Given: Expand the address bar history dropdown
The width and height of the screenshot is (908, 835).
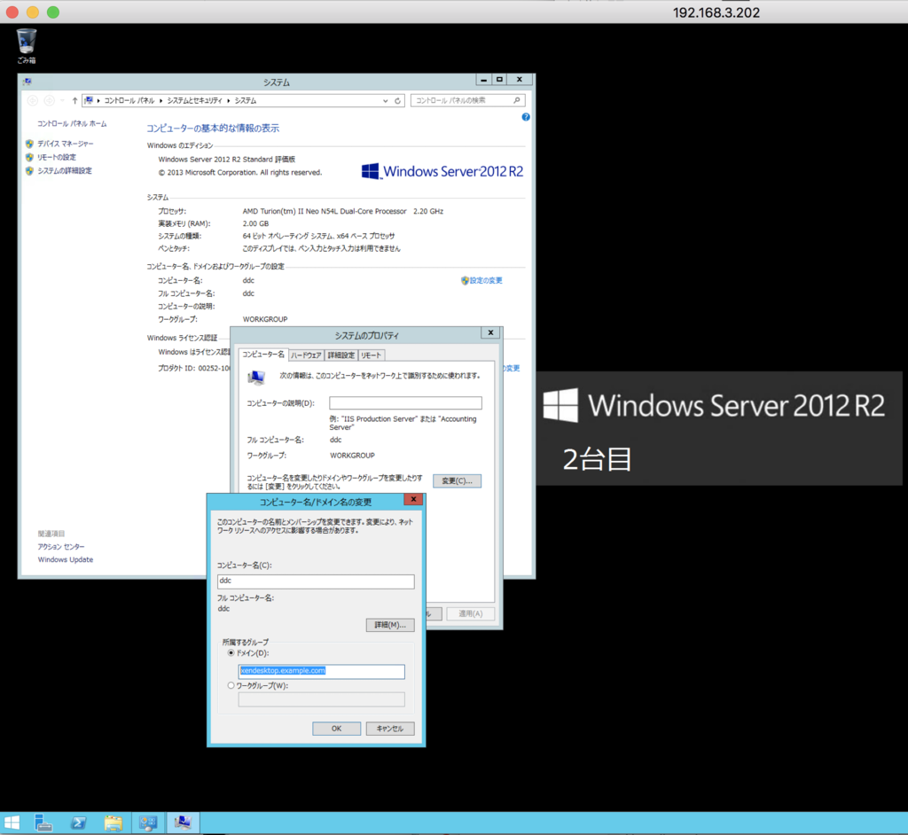Looking at the screenshot, I should (385, 101).
